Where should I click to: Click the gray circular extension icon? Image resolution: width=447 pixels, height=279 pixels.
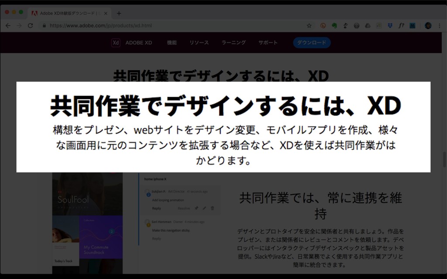356,26
